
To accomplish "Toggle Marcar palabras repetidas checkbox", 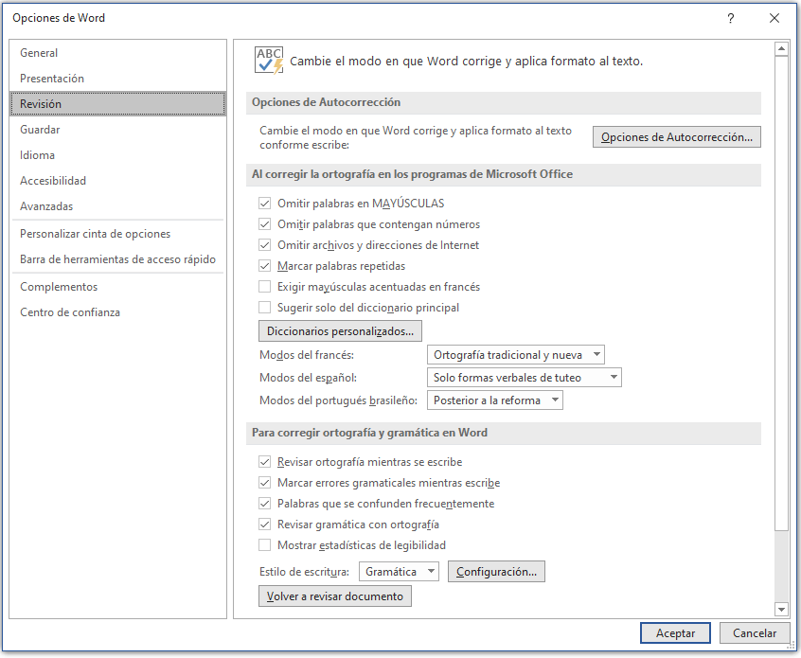I will [x=264, y=266].
